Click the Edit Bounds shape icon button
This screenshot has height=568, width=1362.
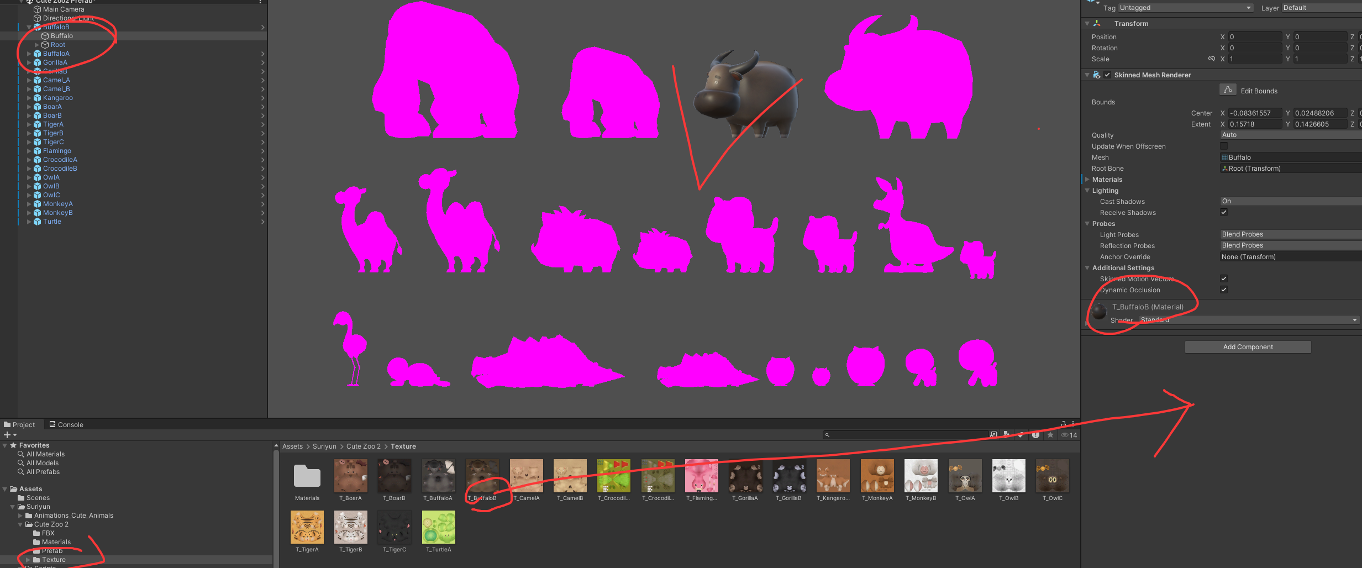(1227, 90)
